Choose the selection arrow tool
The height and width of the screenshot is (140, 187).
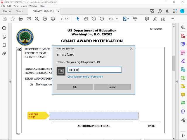coord(78,19)
